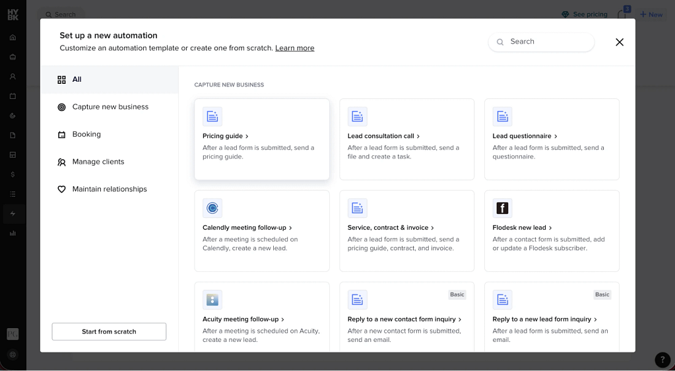Screen dimensions: 675x371
Task: Click the dialog Search input field
Action: (x=541, y=42)
